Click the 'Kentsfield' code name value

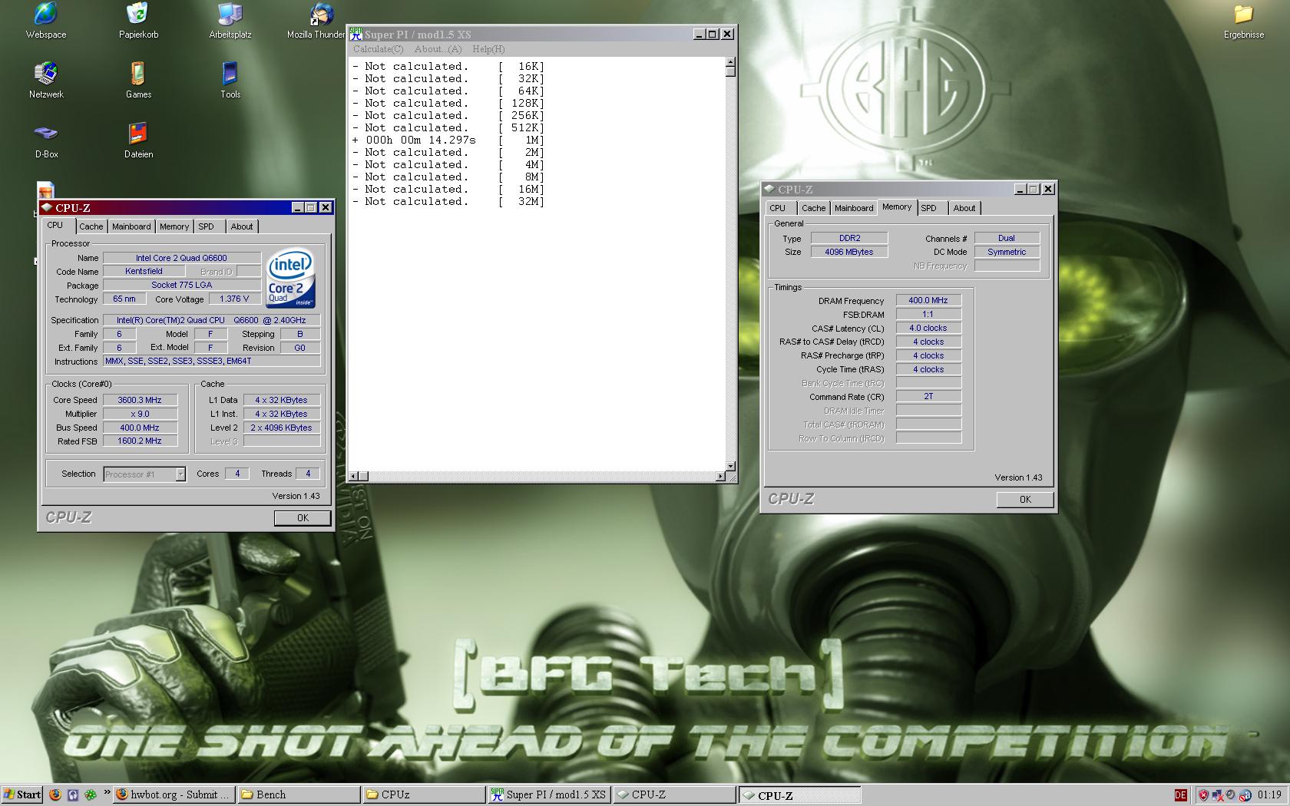point(144,271)
